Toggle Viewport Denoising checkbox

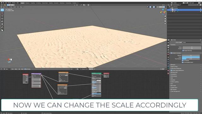click(183, 51)
